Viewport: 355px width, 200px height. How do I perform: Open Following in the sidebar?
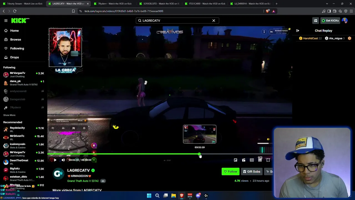click(17, 48)
